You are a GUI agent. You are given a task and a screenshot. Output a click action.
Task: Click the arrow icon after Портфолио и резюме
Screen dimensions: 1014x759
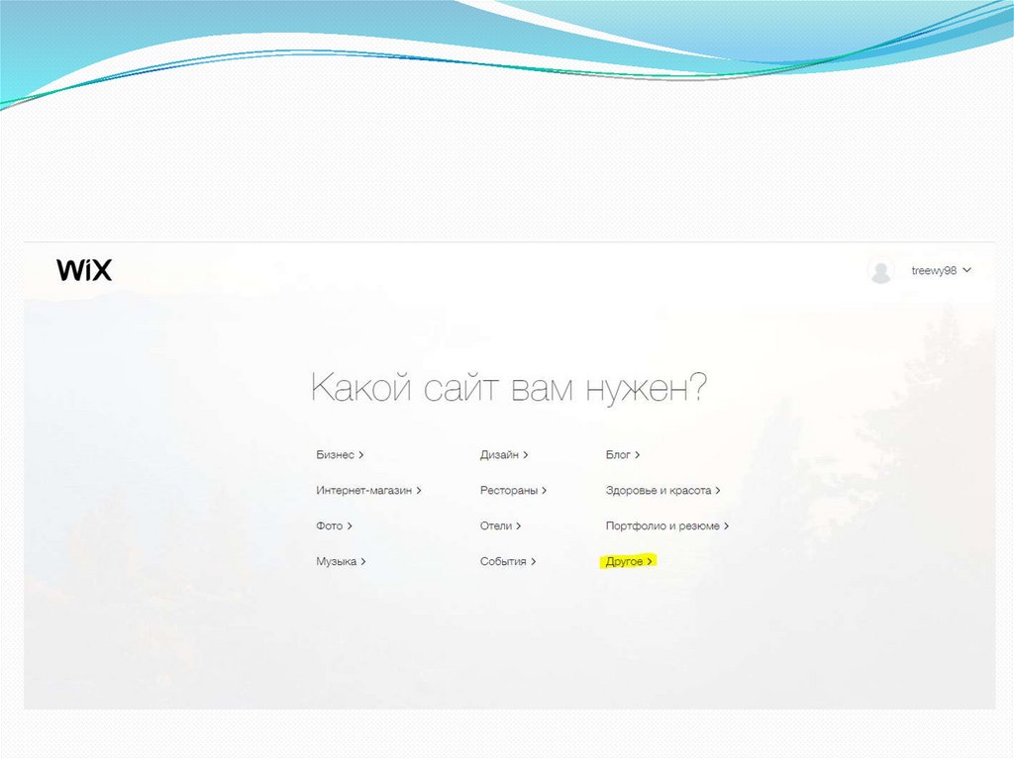point(727,525)
